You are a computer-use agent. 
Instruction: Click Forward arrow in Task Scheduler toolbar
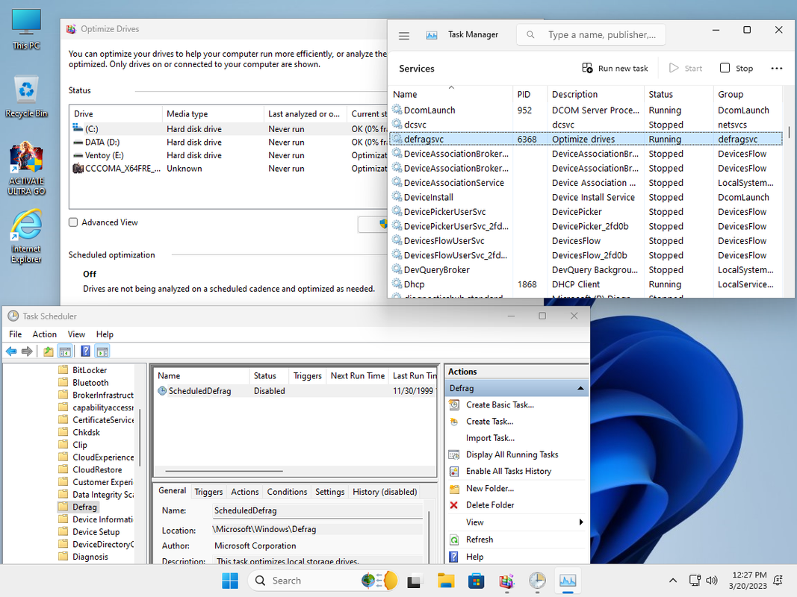(27, 351)
